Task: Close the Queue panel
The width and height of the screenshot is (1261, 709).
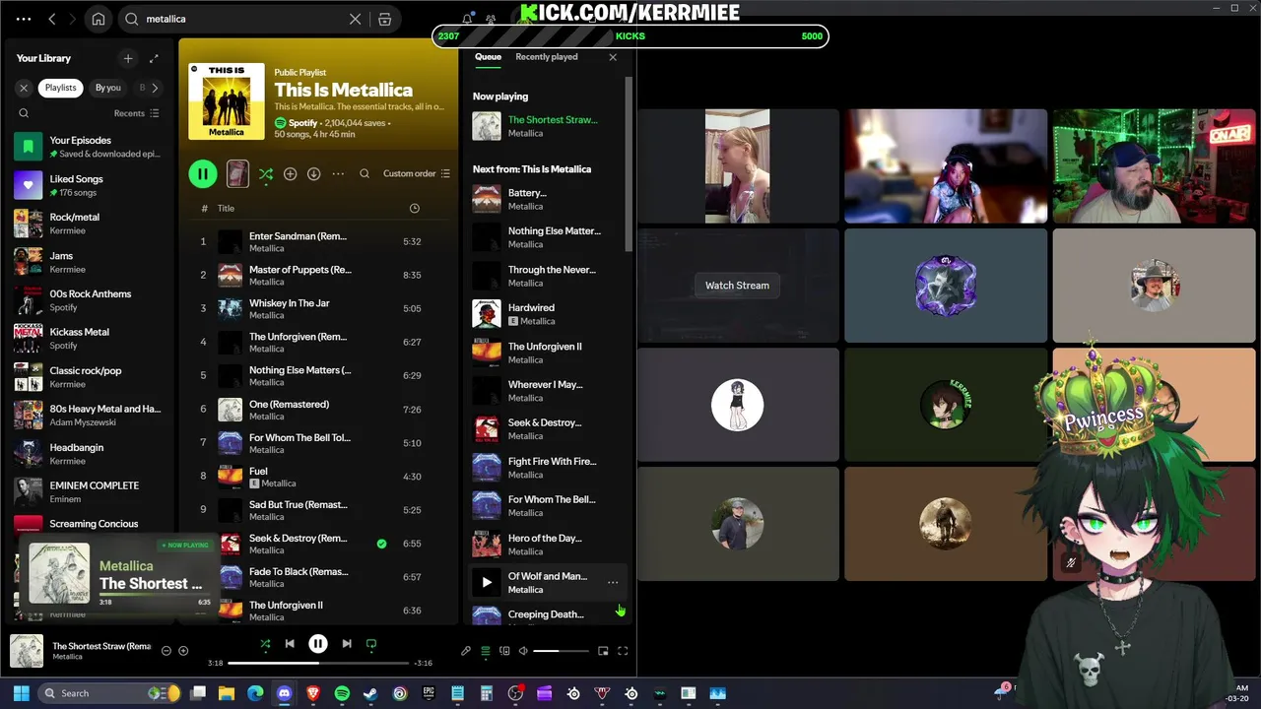Action: tap(613, 57)
